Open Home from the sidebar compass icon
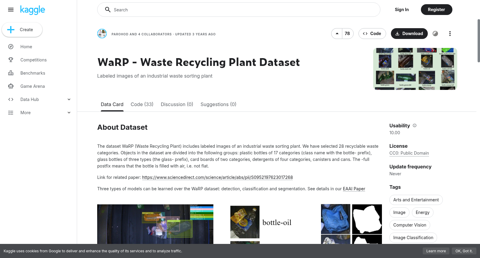The width and height of the screenshot is (480, 258). pos(11,47)
